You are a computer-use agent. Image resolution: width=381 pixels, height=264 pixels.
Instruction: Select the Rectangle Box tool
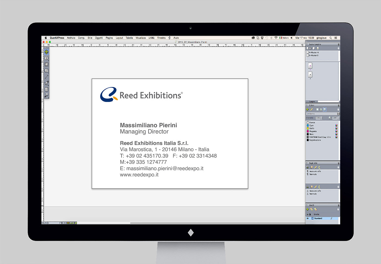click(x=47, y=71)
